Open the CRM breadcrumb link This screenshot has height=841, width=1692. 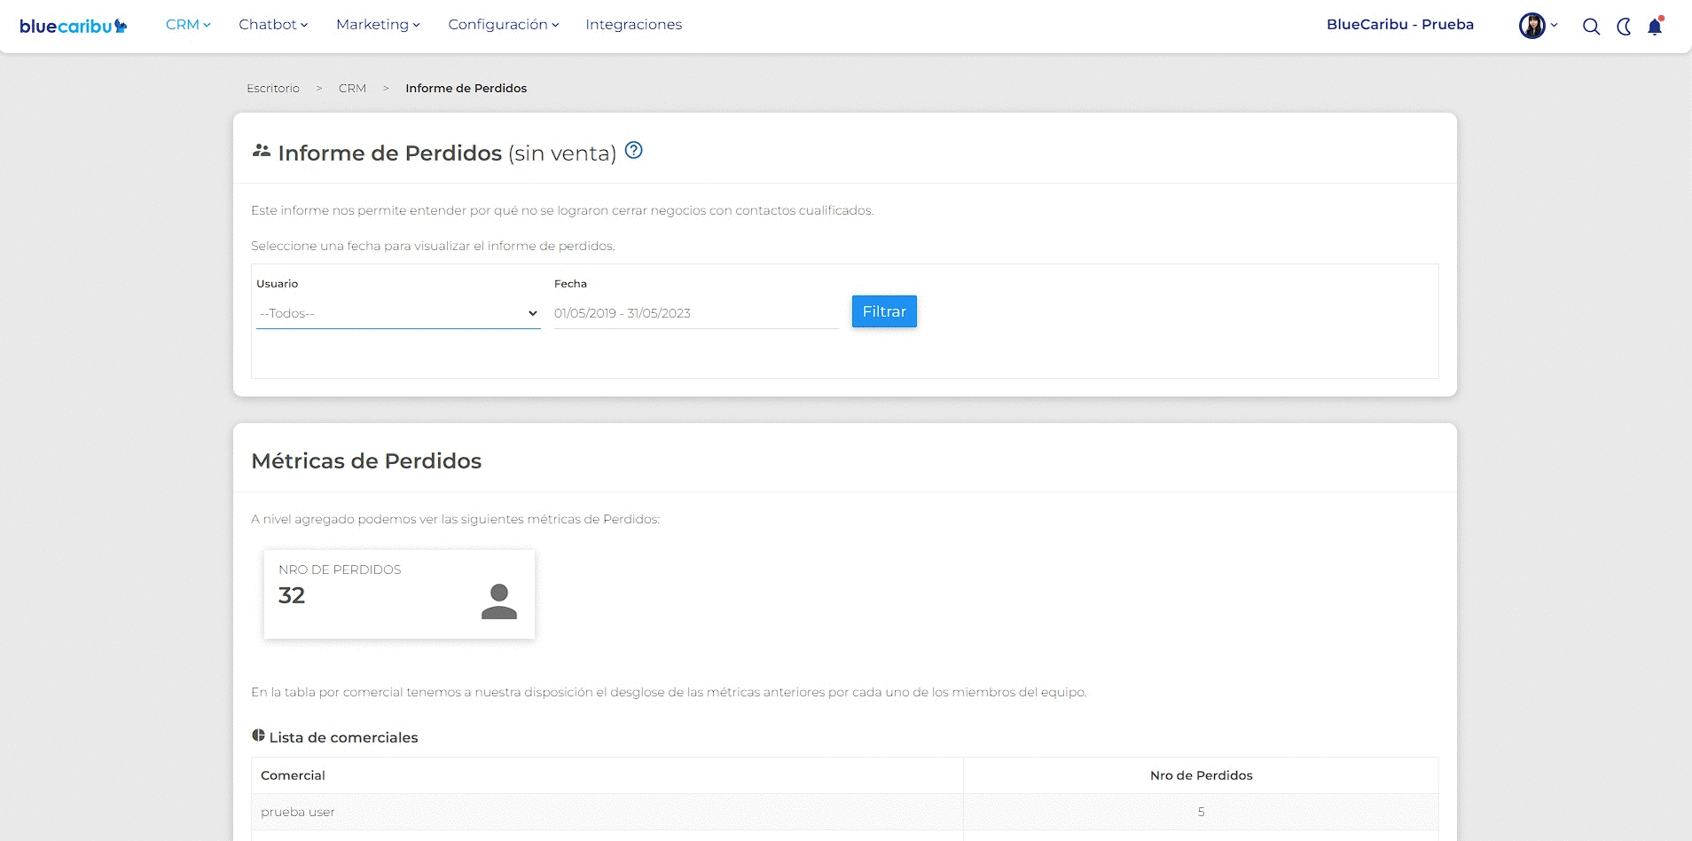[352, 88]
